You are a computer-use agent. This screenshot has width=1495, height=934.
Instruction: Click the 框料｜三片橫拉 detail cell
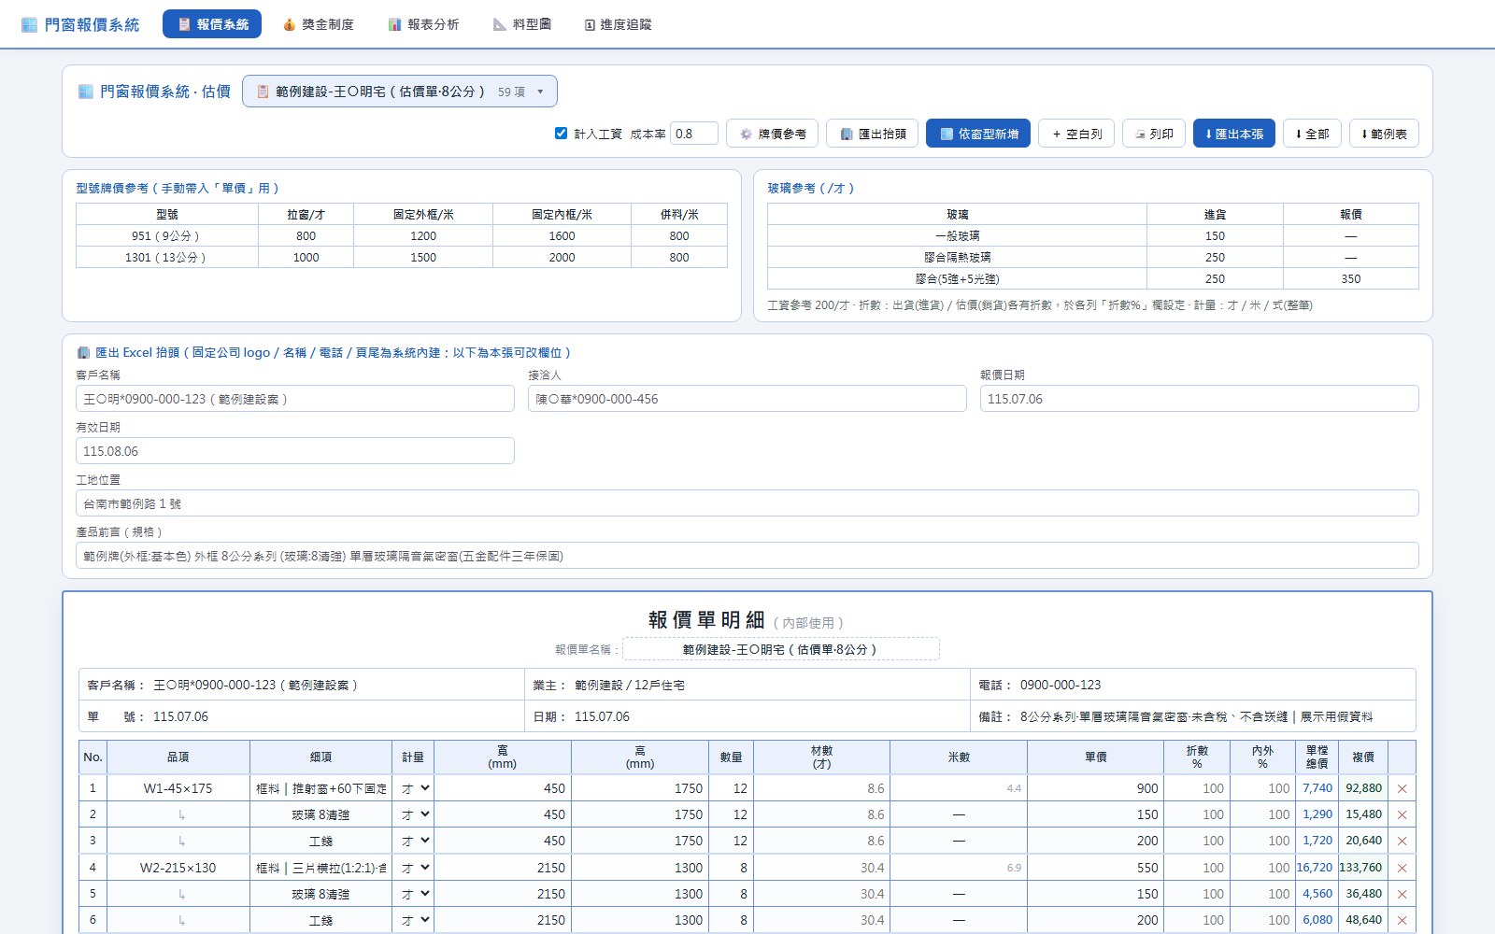click(320, 868)
